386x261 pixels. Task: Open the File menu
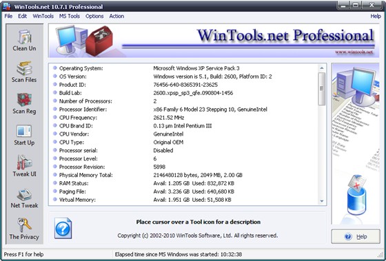coord(8,17)
